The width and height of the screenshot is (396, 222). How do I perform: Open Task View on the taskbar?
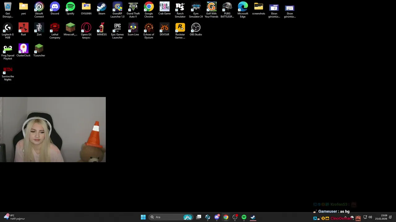(199, 217)
